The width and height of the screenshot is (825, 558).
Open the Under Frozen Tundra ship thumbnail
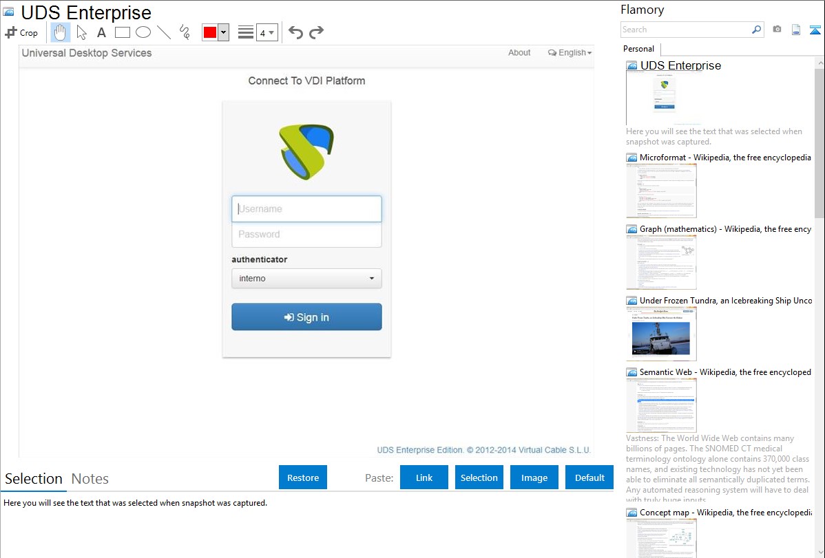(x=661, y=334)
